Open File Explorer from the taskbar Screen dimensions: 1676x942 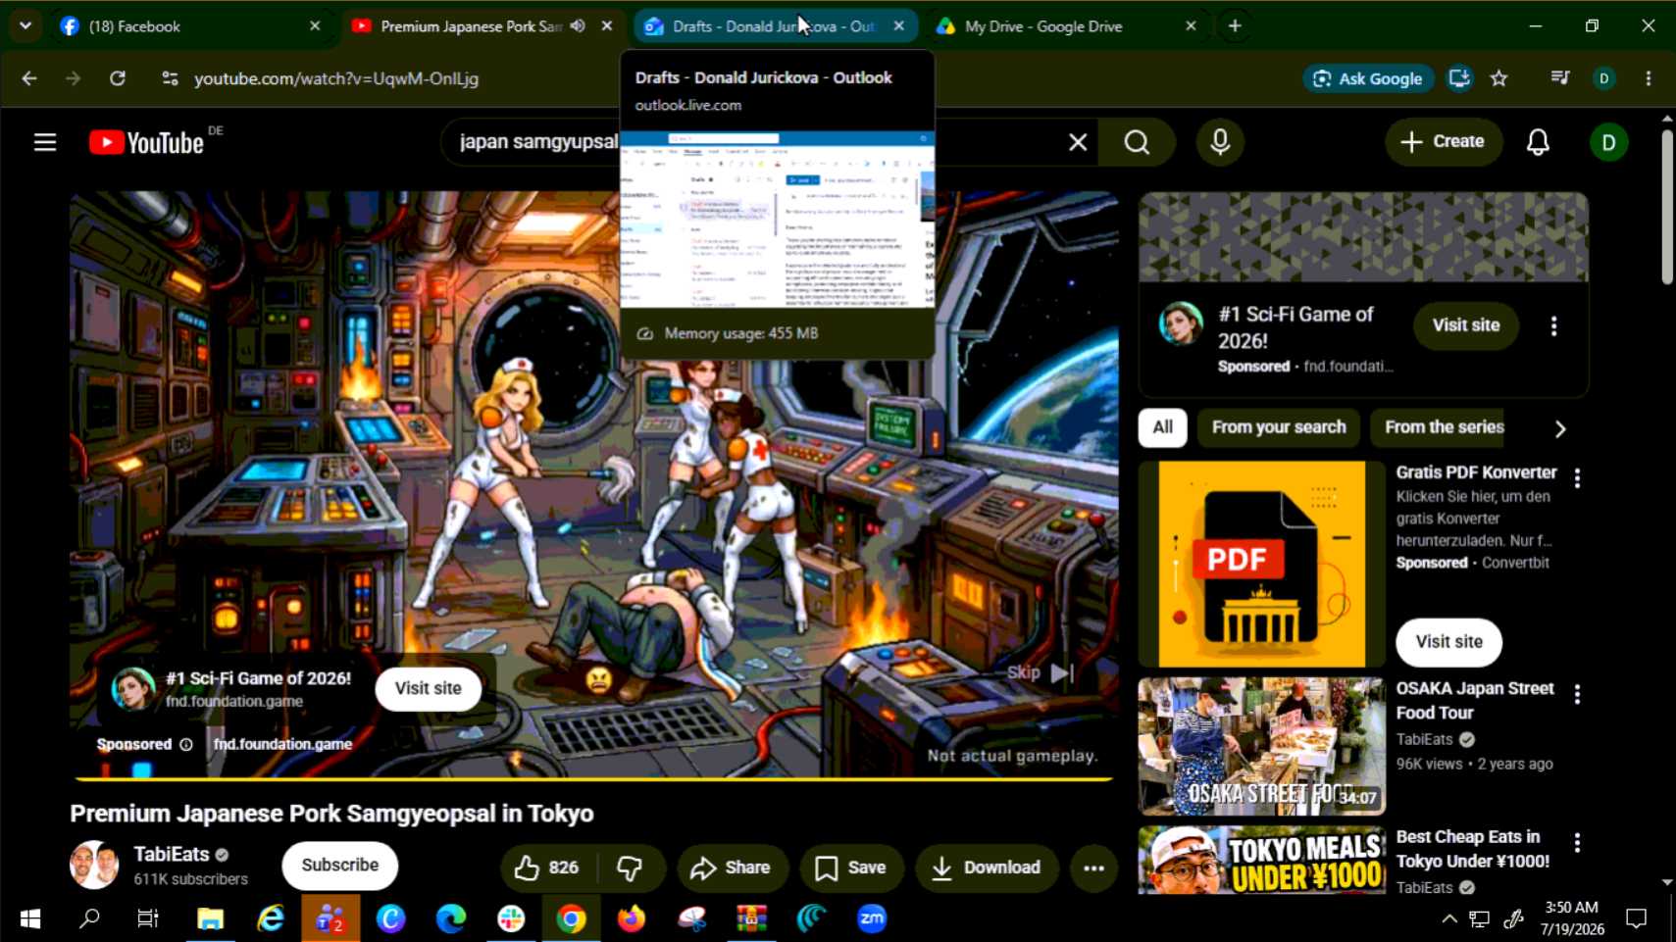tap(210, 918)
